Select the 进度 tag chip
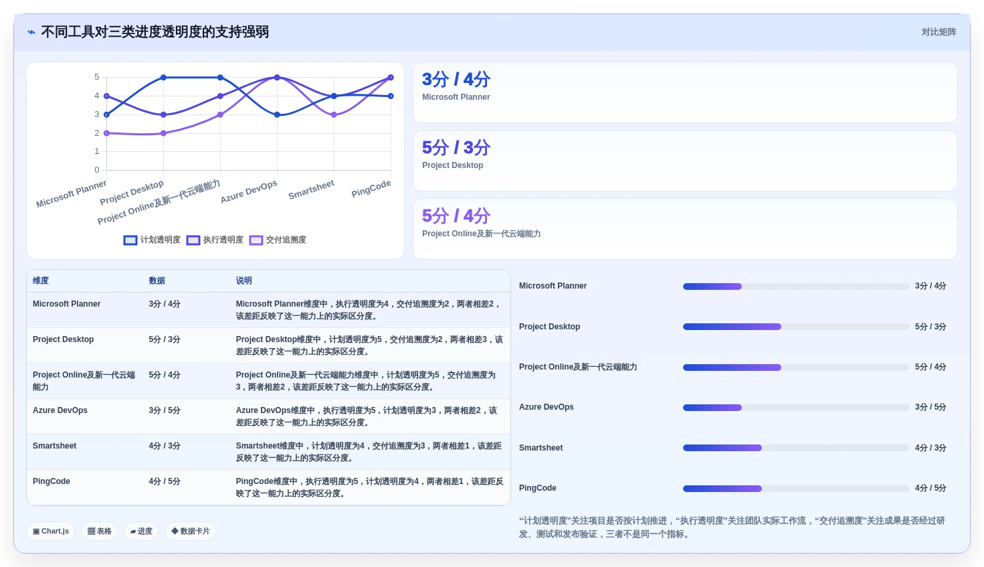Screen dimensions: 984x567 141,532
